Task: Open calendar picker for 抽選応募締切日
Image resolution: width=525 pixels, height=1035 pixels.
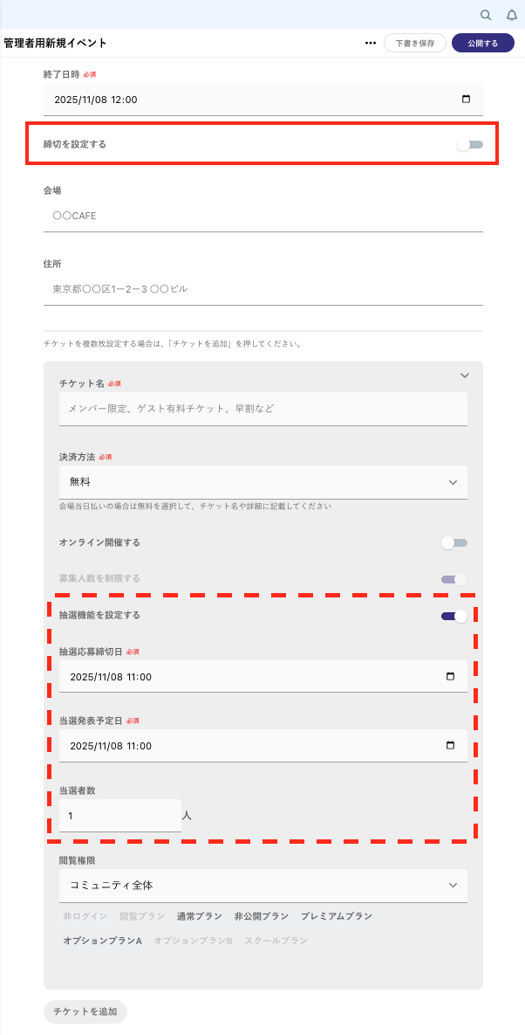Action: [450, 676]
